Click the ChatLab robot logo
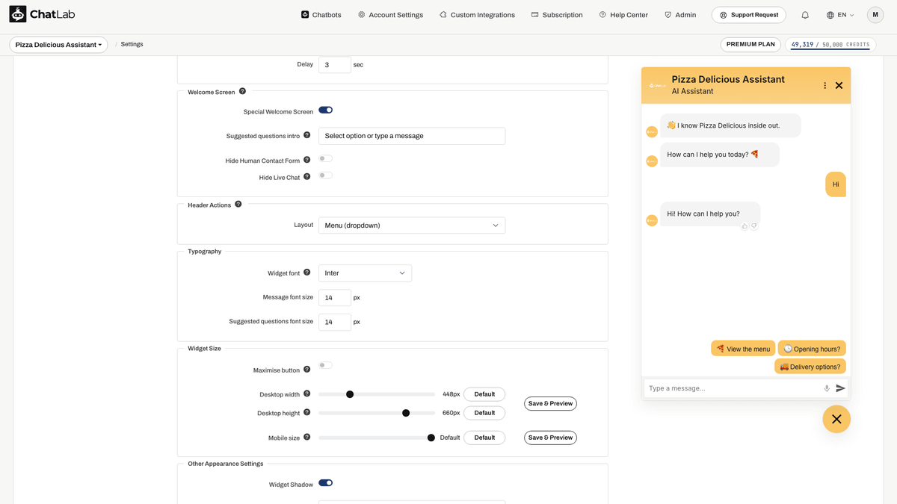This screenshot has height=504, width=897. tap(18, 14)
